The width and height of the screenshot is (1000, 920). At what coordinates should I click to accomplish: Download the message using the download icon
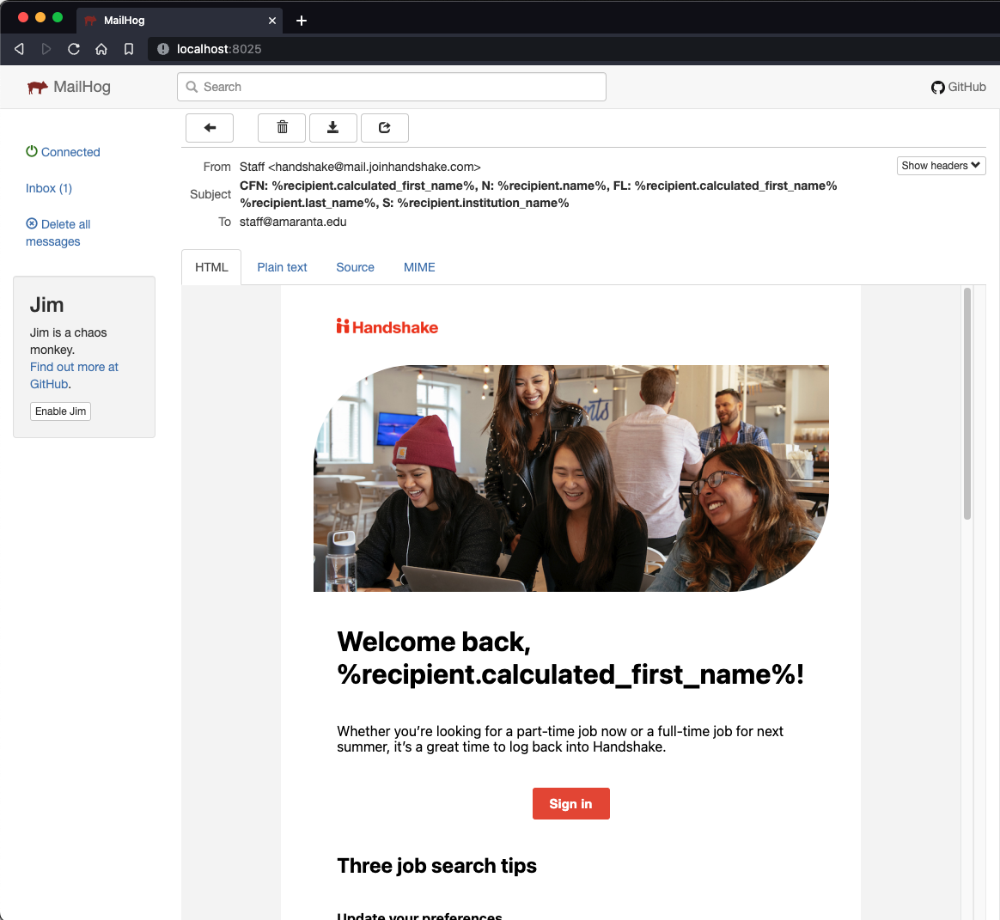(x=333, y=128)
